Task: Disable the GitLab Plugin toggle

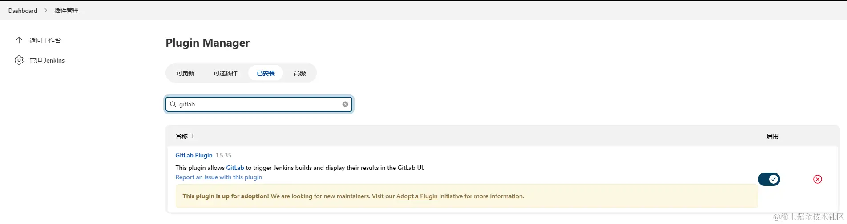Action: point(769,179)
